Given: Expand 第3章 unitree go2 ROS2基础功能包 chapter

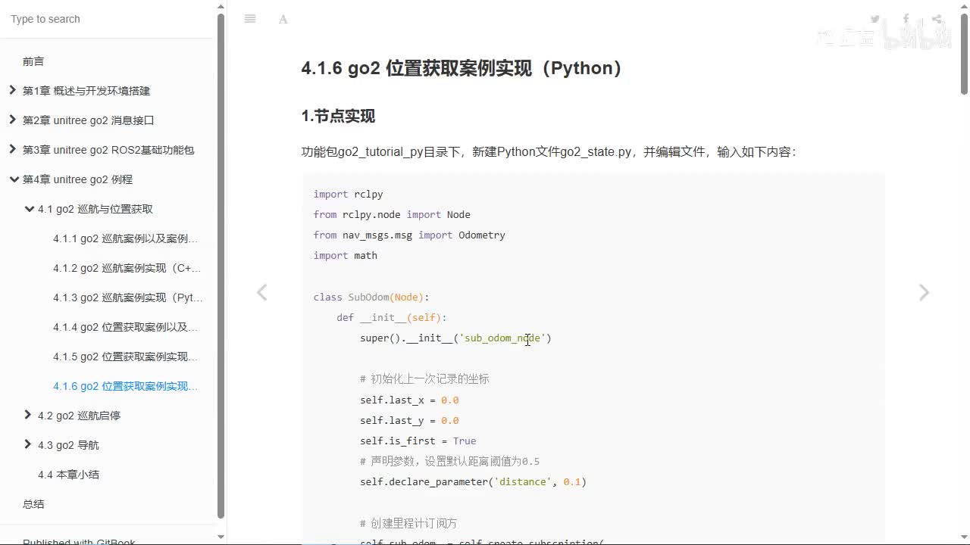Looking at the screenshot, I should point(12,149).
